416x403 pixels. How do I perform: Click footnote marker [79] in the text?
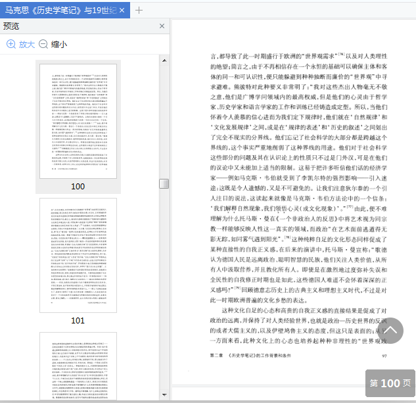237,288
